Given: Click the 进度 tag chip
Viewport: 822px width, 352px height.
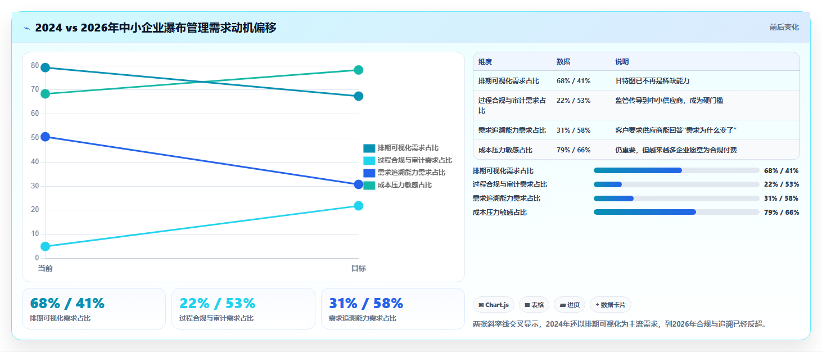Looking at the screenshot, I should click(570, 305).
